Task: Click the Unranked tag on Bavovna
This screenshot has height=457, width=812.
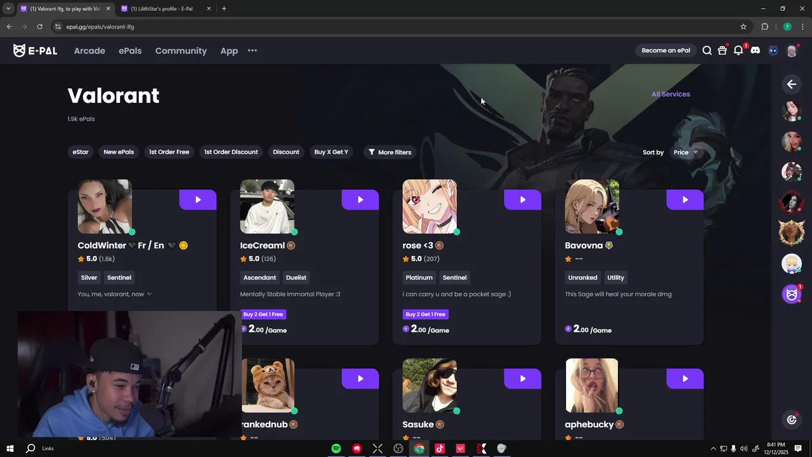Action: pos(582,277)
